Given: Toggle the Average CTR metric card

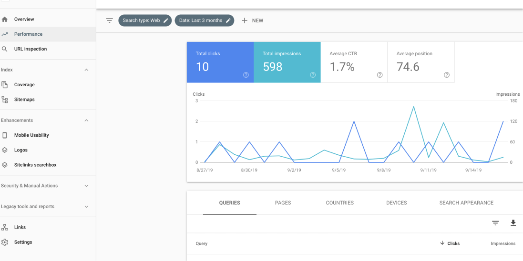Looking at the screenshot, I should coord(354,62).
